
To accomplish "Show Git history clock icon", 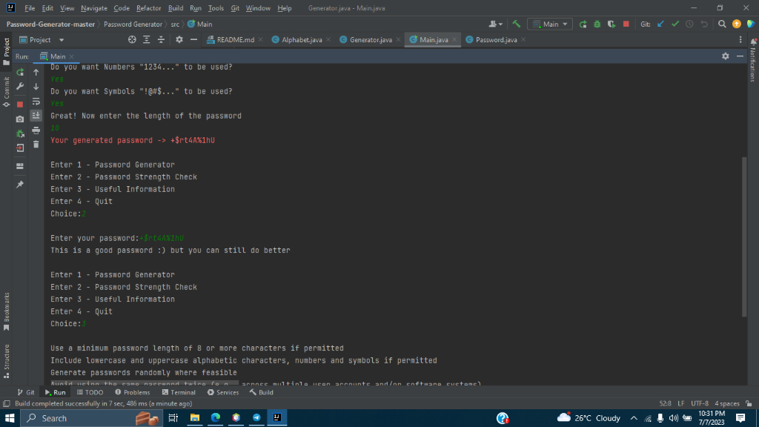I will click(689, 24).
